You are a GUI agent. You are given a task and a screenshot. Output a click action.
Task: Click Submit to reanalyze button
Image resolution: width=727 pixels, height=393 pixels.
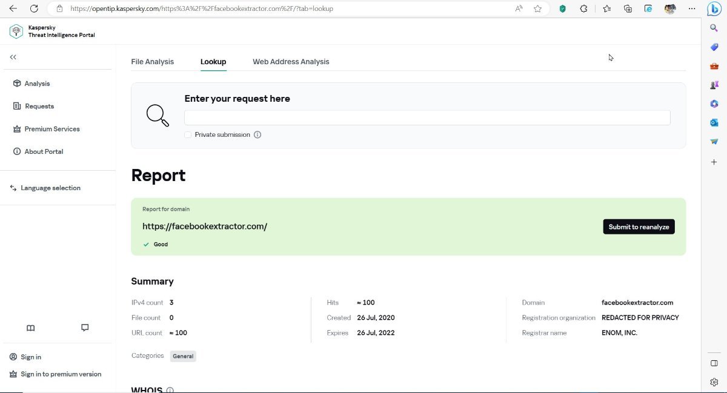tap(639, 226)
